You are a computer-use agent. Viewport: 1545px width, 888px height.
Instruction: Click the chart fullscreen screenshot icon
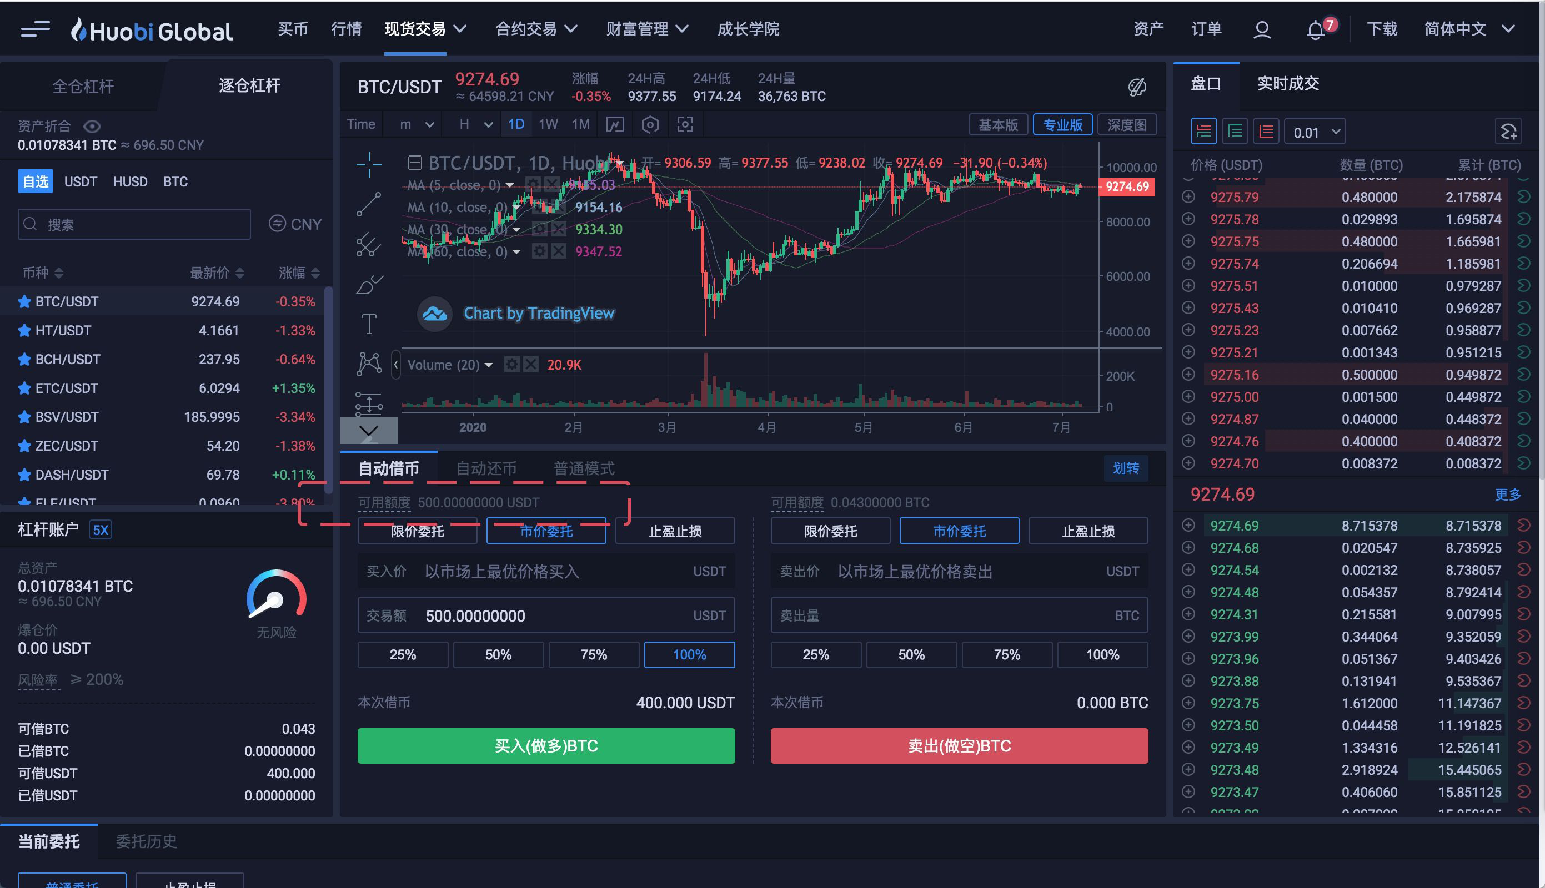click(685, 124)
